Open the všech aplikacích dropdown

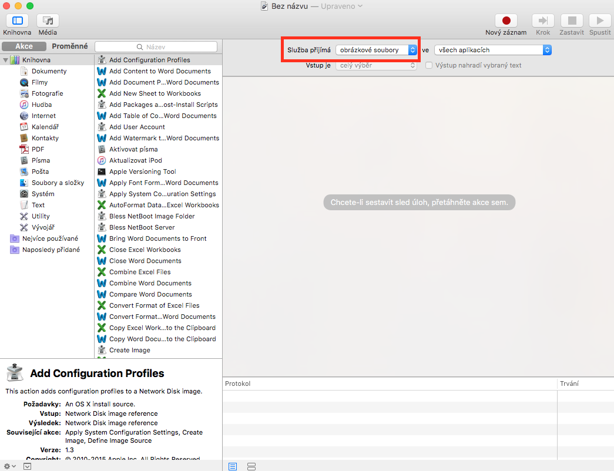[492, 50]
